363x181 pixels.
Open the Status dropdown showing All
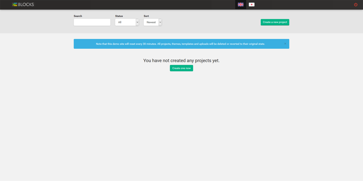pos(127,22)
